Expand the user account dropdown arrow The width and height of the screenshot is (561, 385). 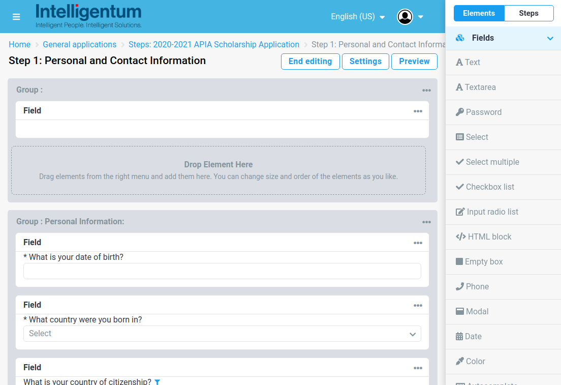pyautogui.click(x=421, y=17)
